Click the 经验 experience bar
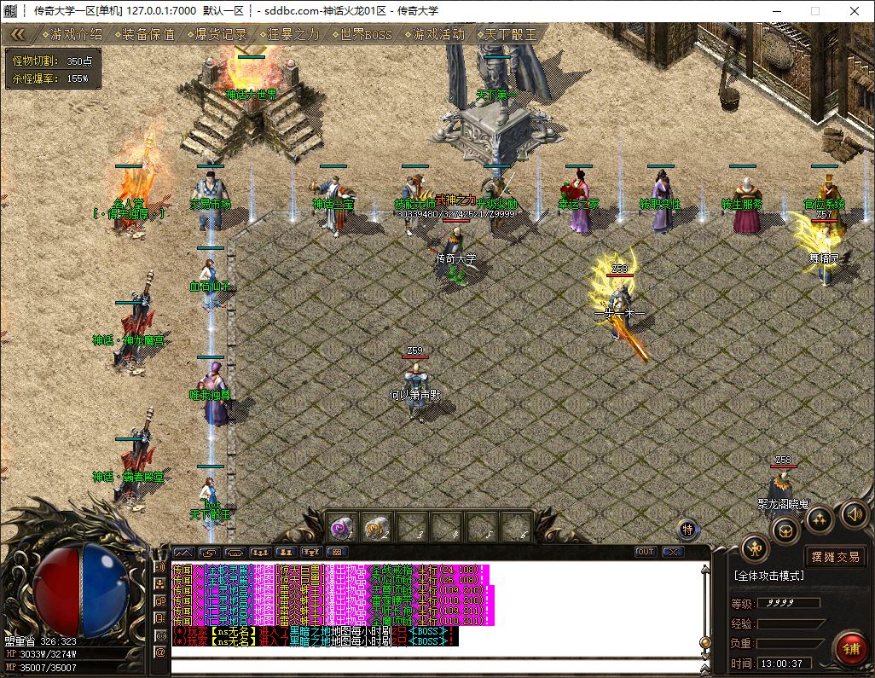Screen dimensions: 875x678 791,623
